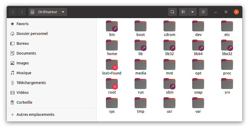This screenshot has height=129, width=249.
Task: Open the hamburger main menu
Action: click(x=203, y=12)
